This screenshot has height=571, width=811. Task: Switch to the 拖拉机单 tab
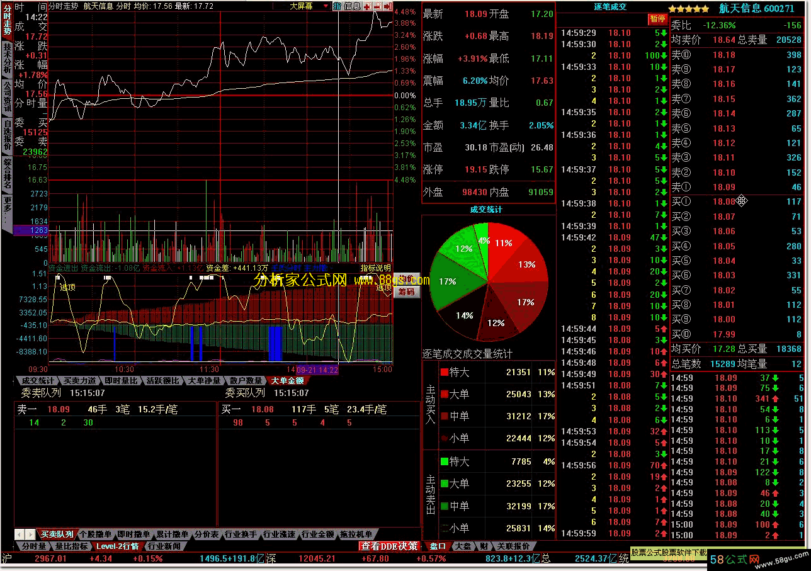coord(356,534)
